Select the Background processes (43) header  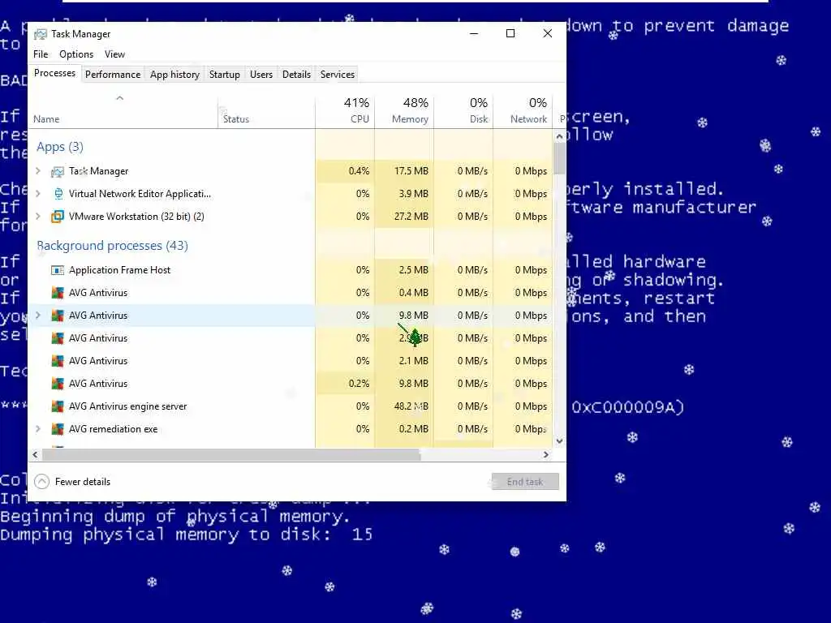coord(112,246)
